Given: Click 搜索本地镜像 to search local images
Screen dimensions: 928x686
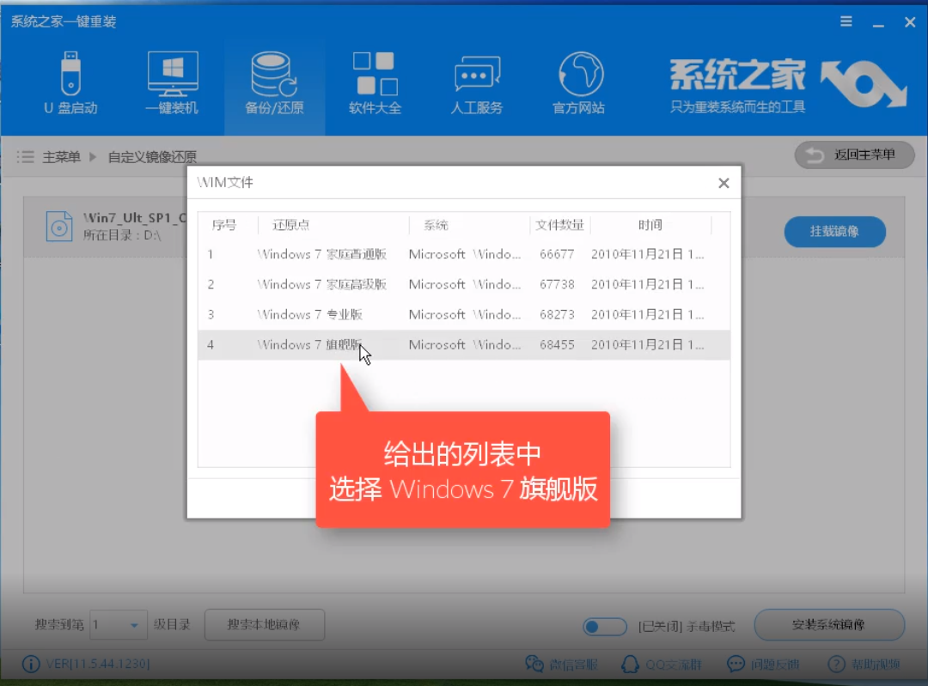Looking at the screenshot, I should [264, 625].
